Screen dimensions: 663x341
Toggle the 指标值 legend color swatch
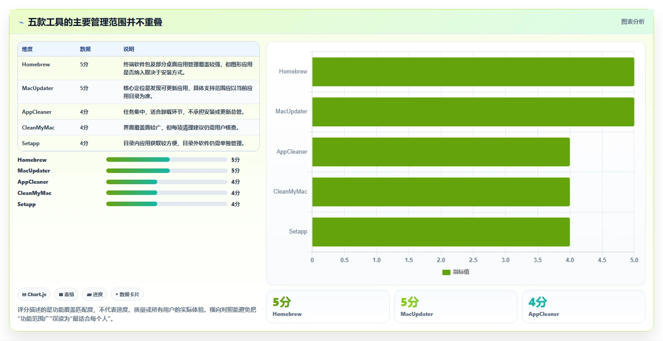coord(446,272)
